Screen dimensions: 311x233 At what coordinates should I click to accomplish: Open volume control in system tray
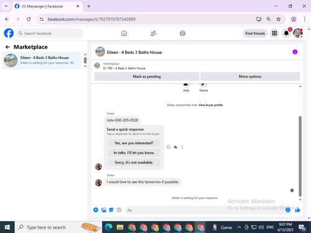(261, 227)
